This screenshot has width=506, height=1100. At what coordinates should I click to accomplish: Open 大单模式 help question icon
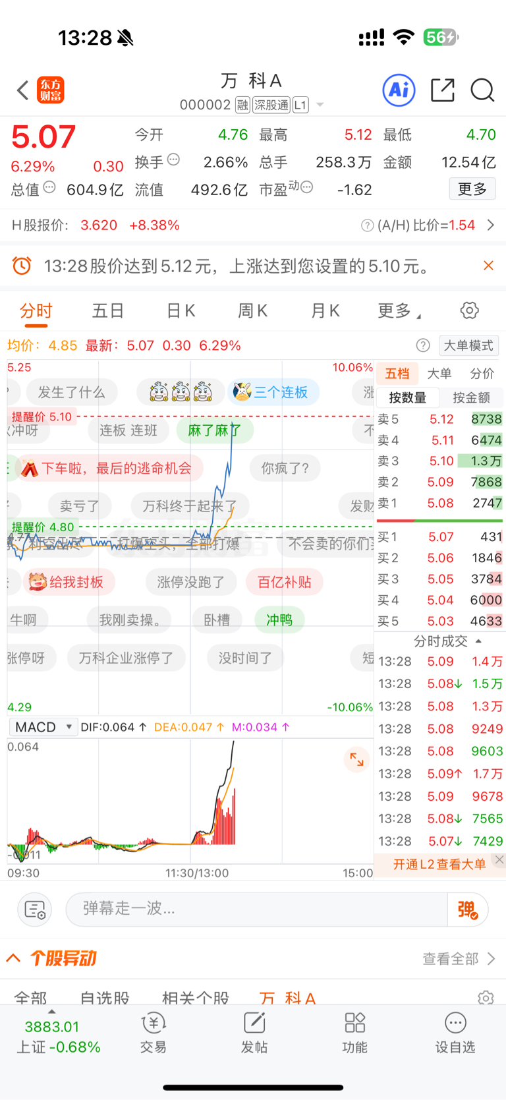pyautogui.click(x=423, y=345)
